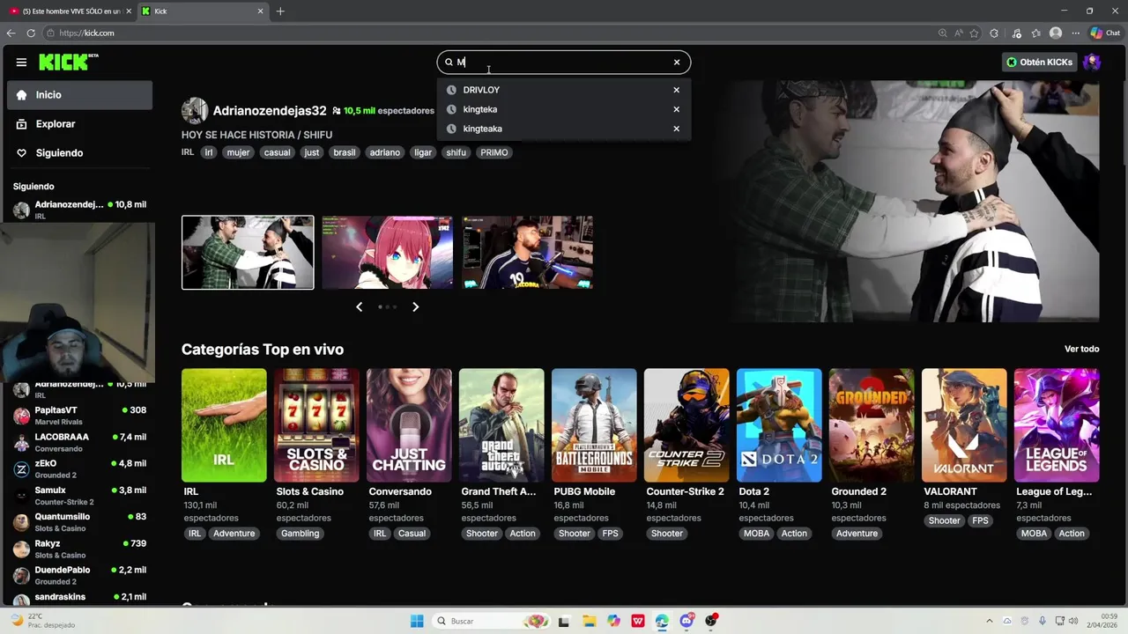Open Discord from taskbar
The width and height of the screenshot is (1128, 634).
tap(686, 621)
